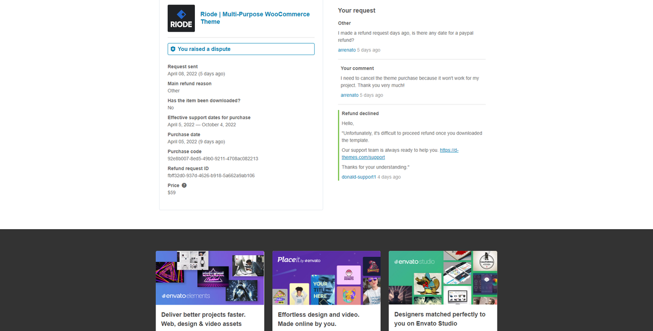Click 'Deliver better projects faster' card heading
This screenshot has height=331, width=653.
point(204,319)
